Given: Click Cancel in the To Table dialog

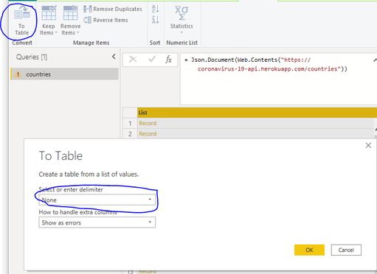Looking at the screenshot, I should point(346,250).
